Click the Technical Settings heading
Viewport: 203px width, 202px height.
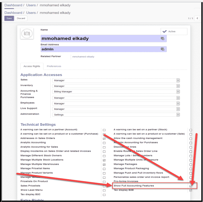click(38, 124)
